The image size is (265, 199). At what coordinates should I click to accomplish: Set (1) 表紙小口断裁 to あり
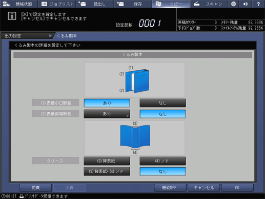(107, 103)
